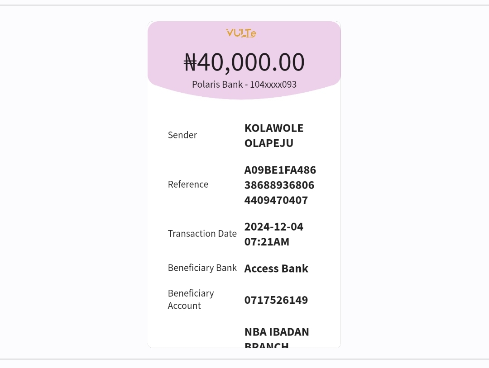Select the sender name KOLAWOLE OLAPEJU

click(274, 136)
